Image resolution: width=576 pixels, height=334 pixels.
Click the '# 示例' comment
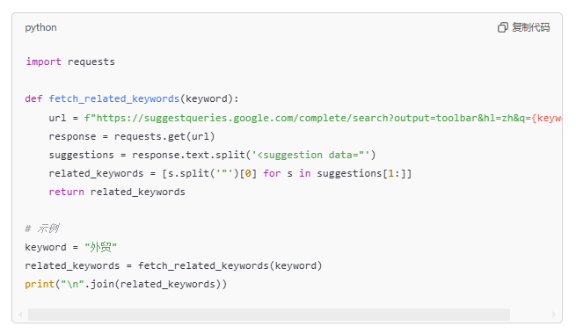tap(42, 229)
